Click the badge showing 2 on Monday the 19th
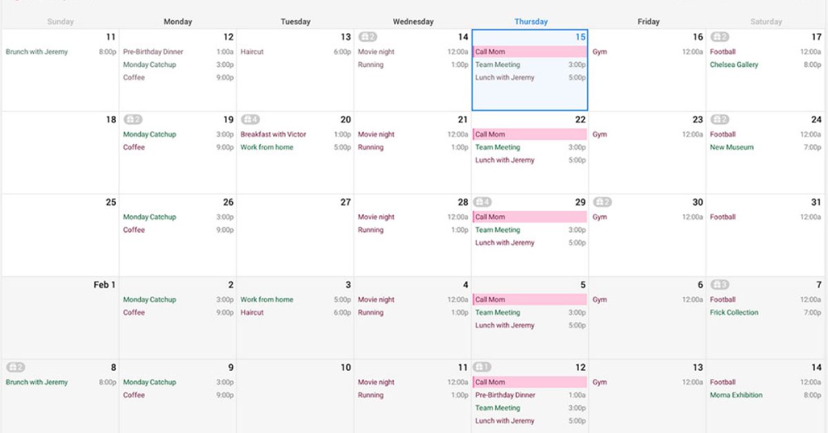Image resolution: width=828 pixels, height=433 pixels. point(133,120)
